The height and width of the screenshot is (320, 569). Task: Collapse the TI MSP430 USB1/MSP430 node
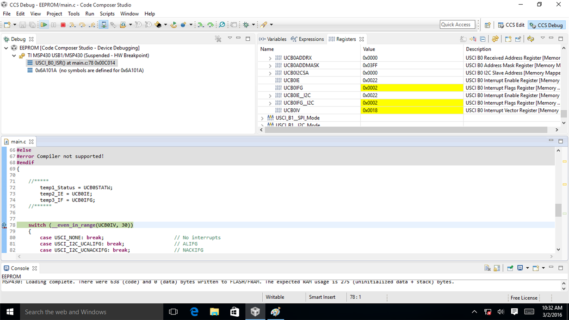(x=14, y=56)
